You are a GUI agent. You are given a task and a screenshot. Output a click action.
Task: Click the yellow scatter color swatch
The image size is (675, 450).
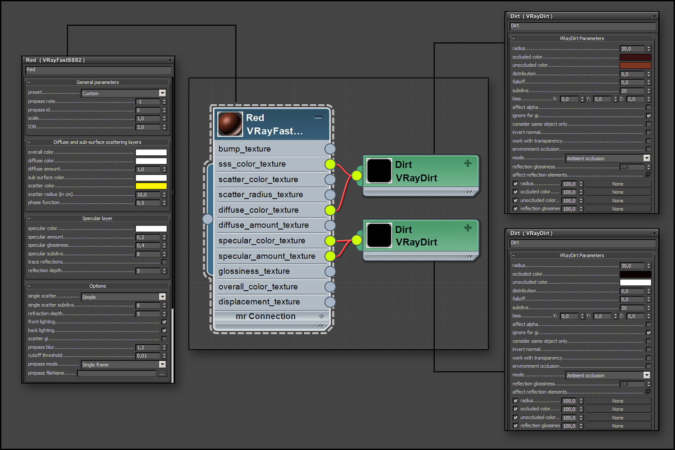(x=151, y=186)
